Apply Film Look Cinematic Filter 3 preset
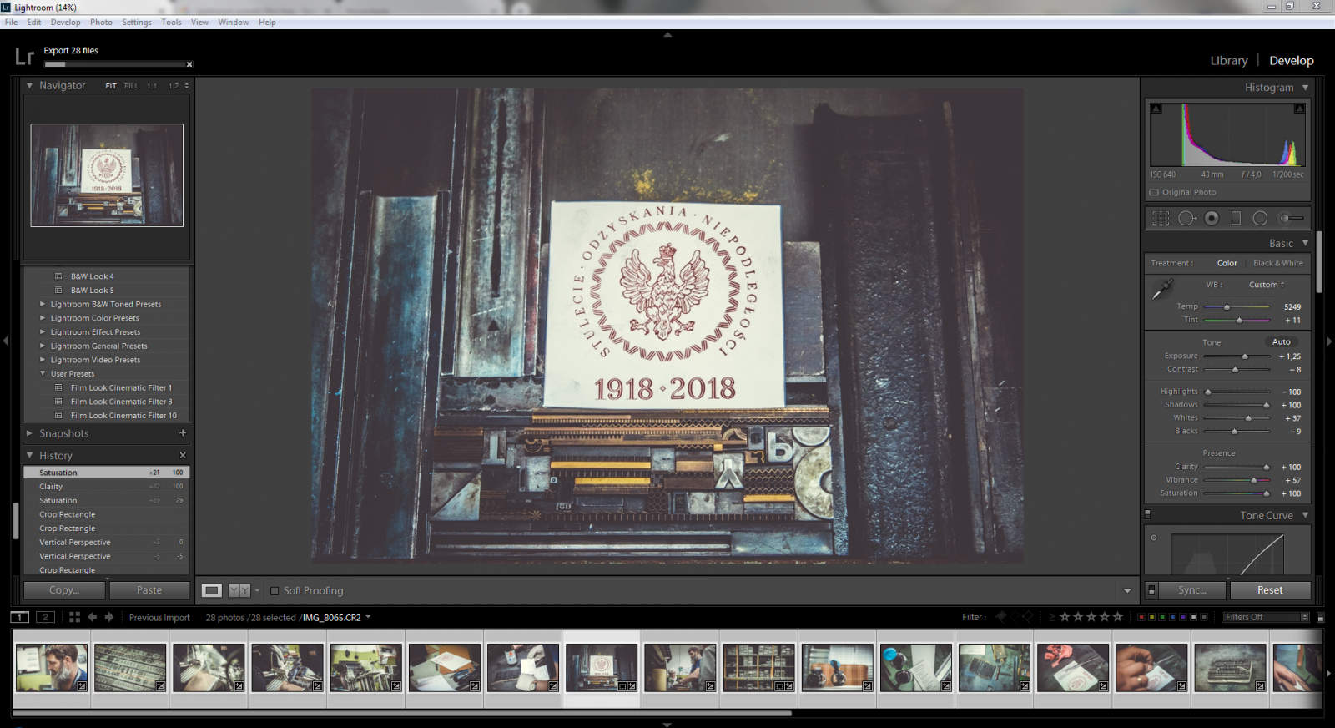Image resolution: width=1335 pixels, height=728 pixels. 121,402
